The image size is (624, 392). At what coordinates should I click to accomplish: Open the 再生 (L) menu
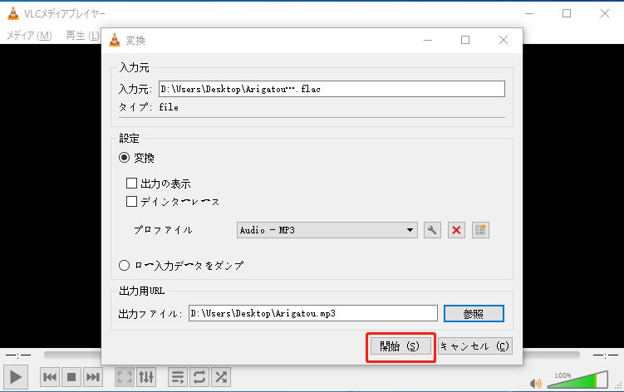tap(82, 36)
